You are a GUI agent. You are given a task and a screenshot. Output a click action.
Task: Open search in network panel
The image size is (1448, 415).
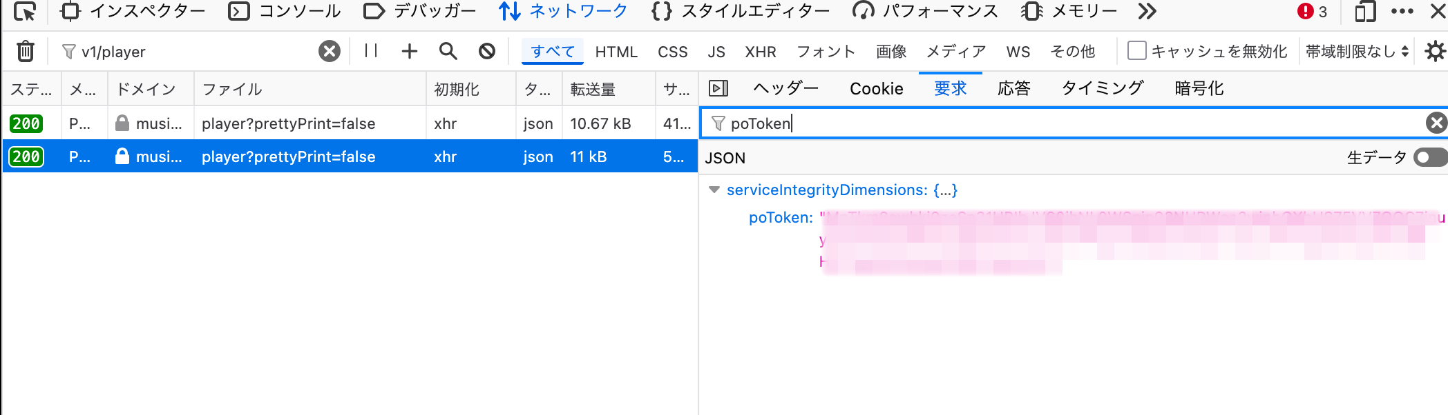[448, 51]
